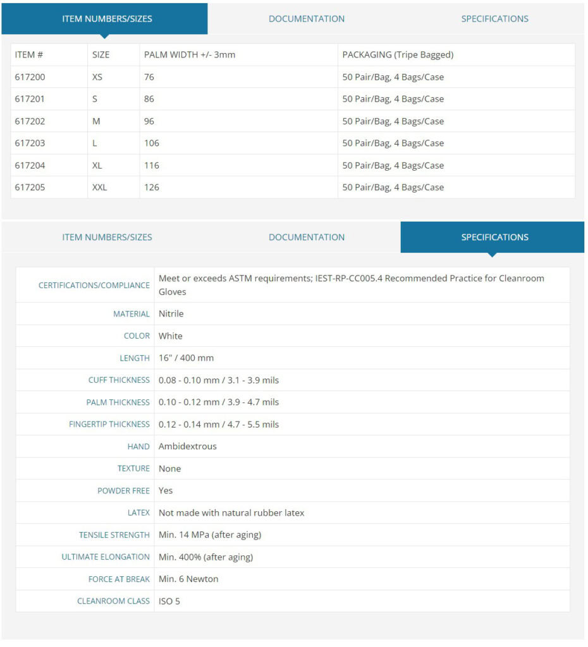Viewport: 588px width, 647px height.
Task: Click the ASTM requirements compliance description text
Action: pyautogui.click(x=352, y=285)
